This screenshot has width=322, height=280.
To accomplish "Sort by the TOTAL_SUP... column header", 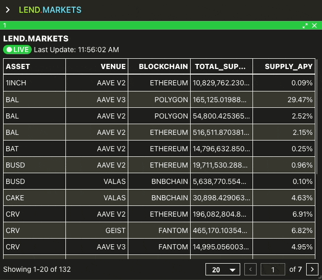I will 222,66.
